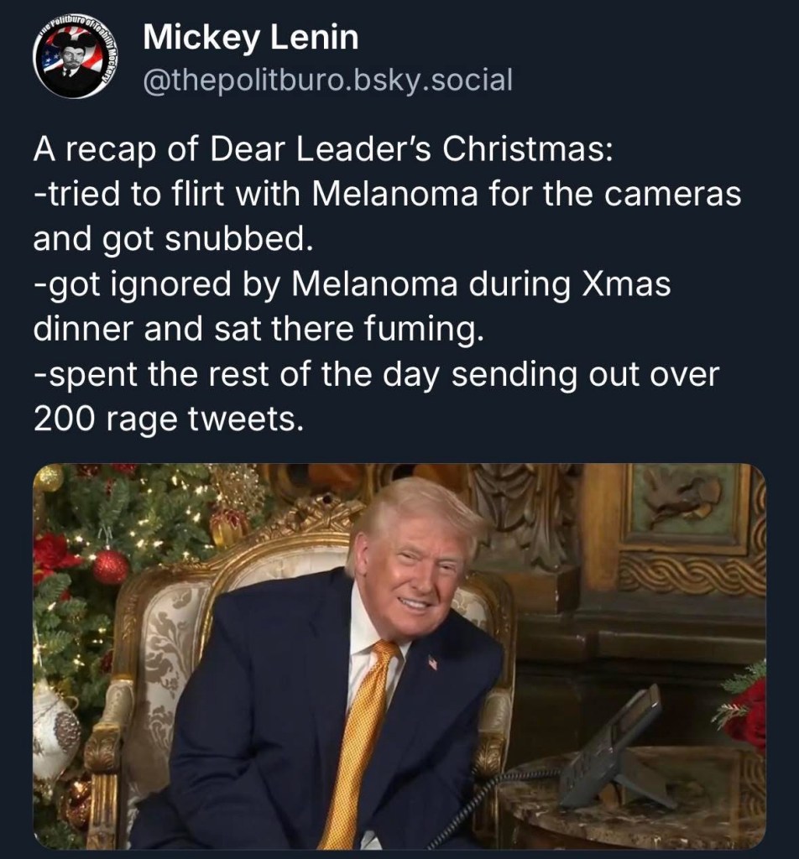Click the "got ignored by Melanoma during Xmas" line
799x859 pixels.
click(x=352, y=284)
